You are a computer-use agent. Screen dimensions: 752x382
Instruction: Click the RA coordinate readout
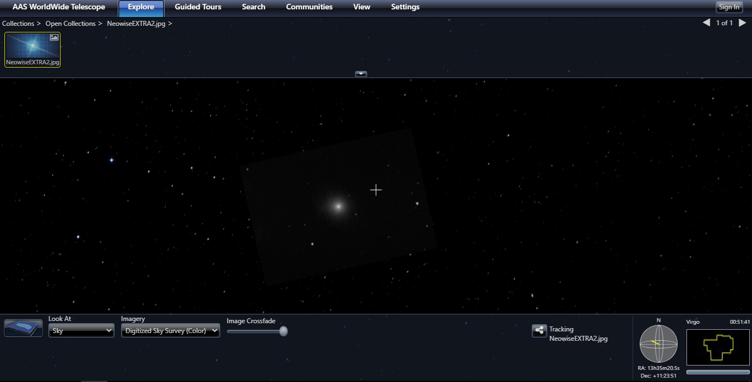pos(658,368)
